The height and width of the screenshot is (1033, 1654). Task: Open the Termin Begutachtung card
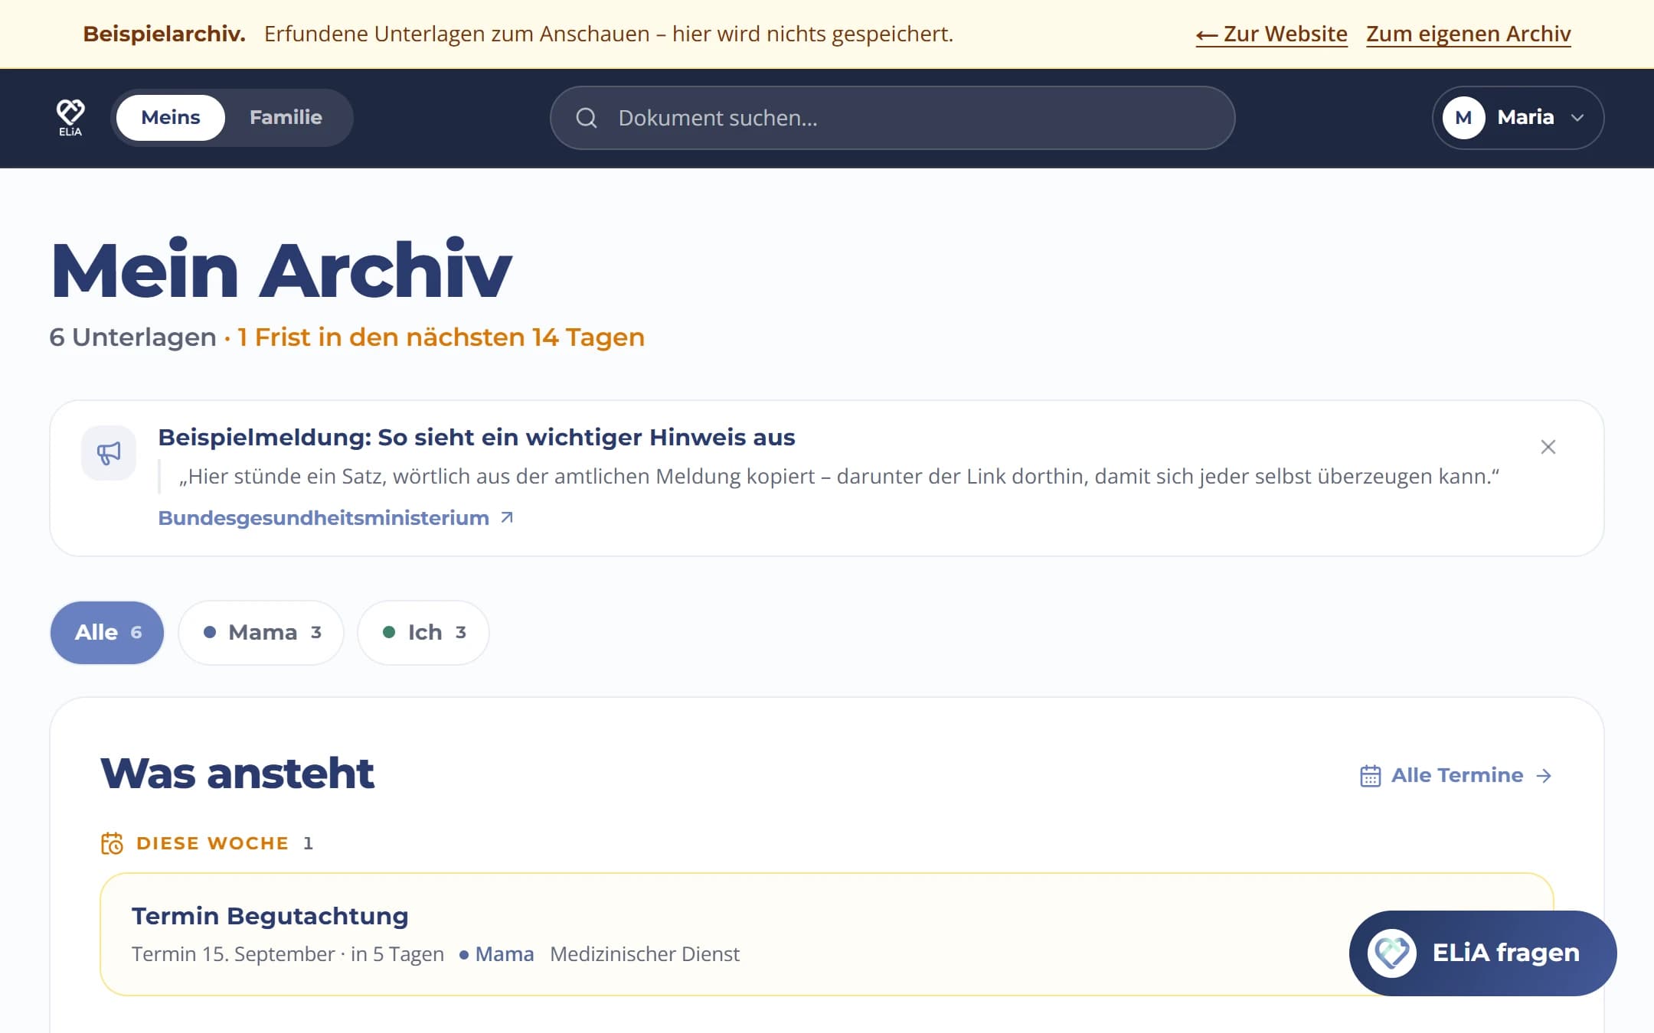826,934
